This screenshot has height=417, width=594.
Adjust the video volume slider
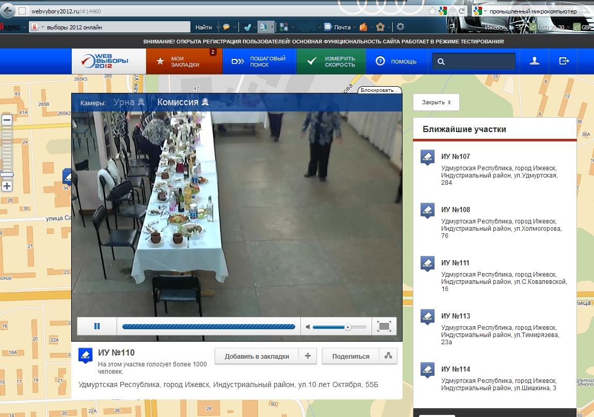[347, 327]
